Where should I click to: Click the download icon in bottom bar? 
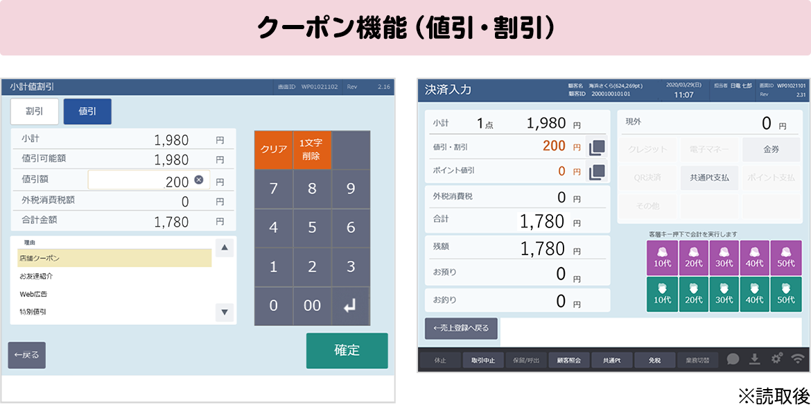(x=755, y=359)
